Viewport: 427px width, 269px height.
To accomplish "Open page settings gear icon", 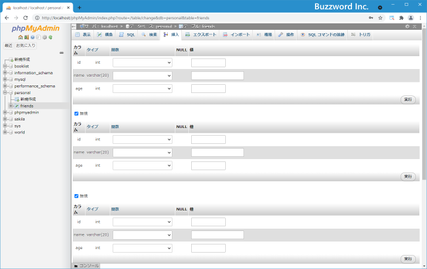I will pyautogui.click(x=408, y=26).
